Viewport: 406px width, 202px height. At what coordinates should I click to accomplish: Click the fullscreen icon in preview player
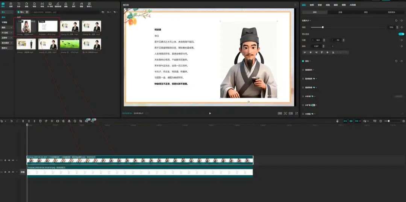[297, 113]
